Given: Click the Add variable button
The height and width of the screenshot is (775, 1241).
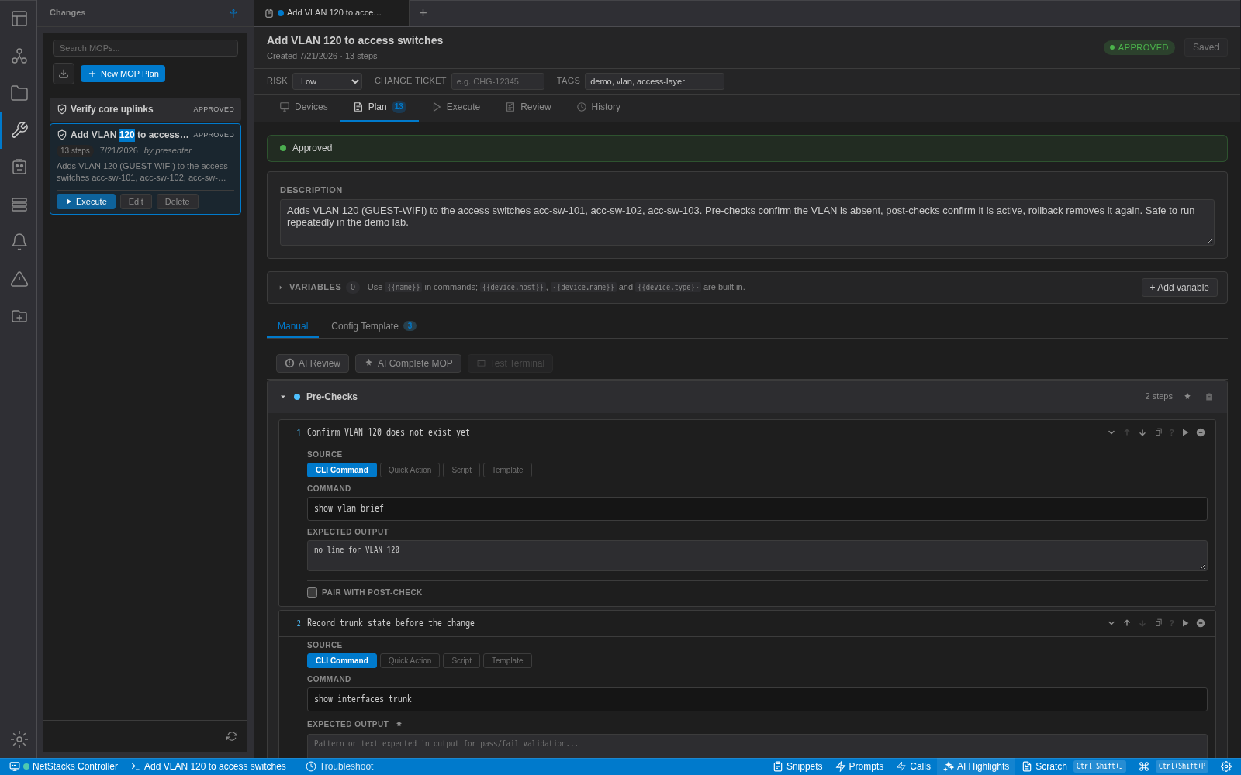Looking at the screenshot, I should click(1179, 288).
